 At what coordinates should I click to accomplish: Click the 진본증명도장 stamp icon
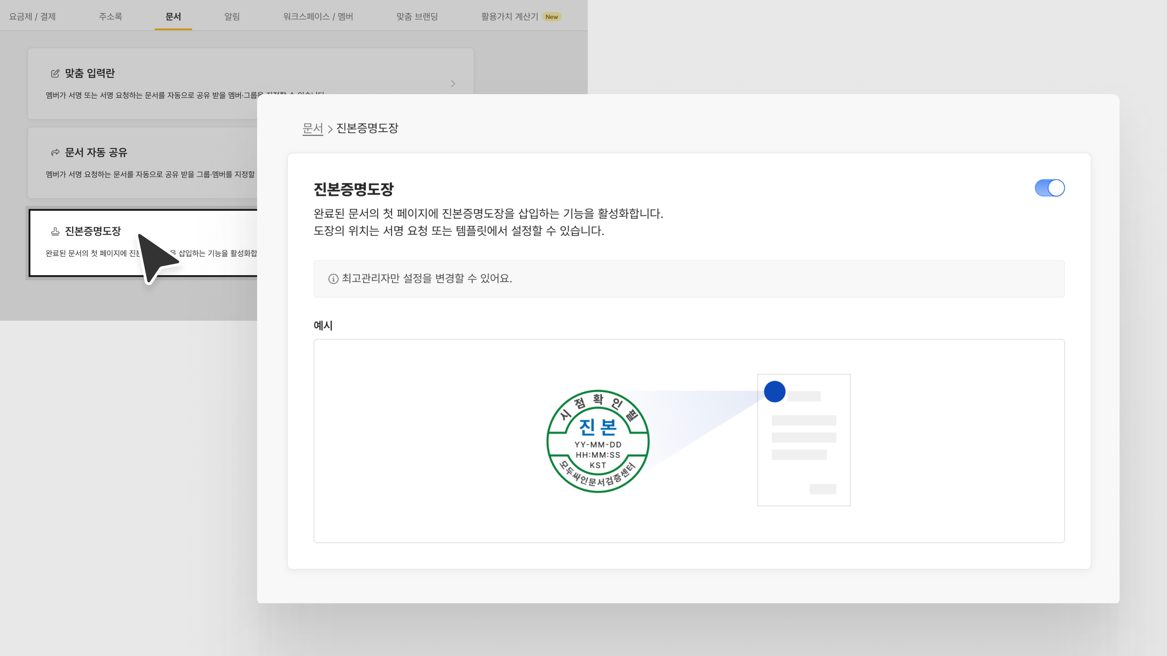(x=55, y=231)
